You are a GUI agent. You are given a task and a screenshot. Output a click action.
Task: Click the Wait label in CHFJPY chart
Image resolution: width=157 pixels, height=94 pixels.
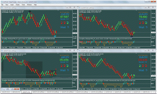coord(63,27)
